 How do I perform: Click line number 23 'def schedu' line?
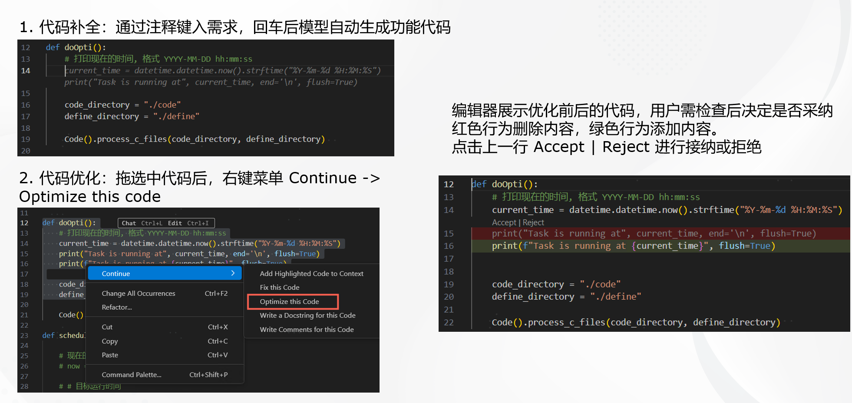(24, 336)
